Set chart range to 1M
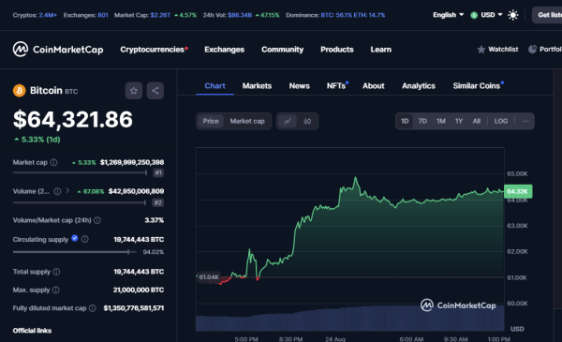 (x=441, y=121)
